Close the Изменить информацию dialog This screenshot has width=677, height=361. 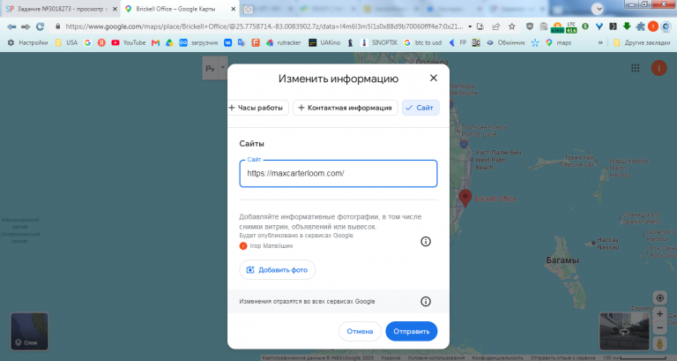coord(434,78)
